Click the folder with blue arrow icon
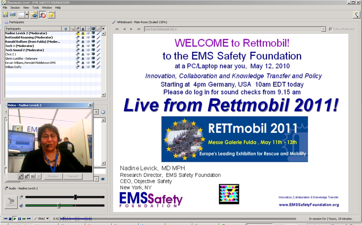 [34, 15]
